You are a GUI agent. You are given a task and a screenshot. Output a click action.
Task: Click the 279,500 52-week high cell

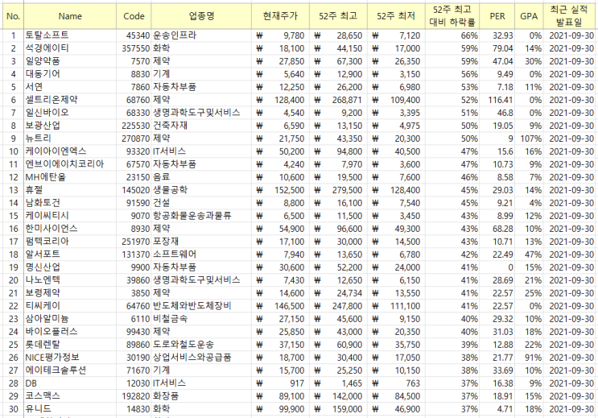pos(338,190)
